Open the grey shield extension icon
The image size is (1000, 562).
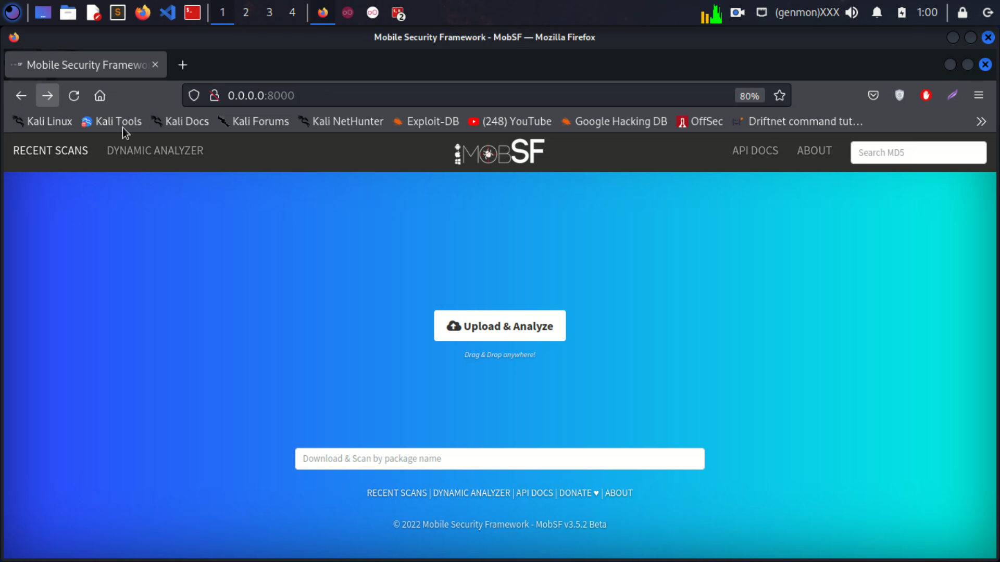click(x=899, y=95)
